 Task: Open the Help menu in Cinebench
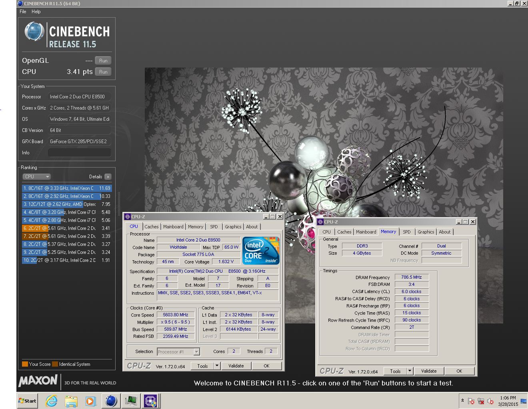click(36, 12)
